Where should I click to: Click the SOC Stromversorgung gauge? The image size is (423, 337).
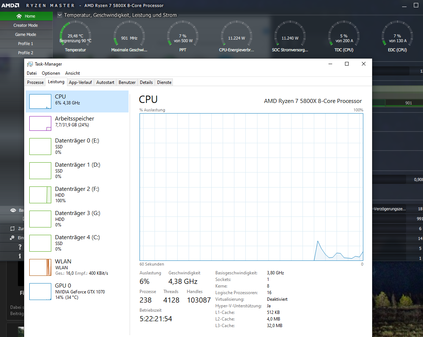(290, 36)
